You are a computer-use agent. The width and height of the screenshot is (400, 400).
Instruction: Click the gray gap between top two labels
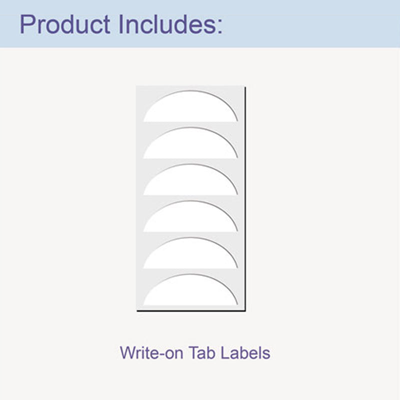tap(190, 124)
